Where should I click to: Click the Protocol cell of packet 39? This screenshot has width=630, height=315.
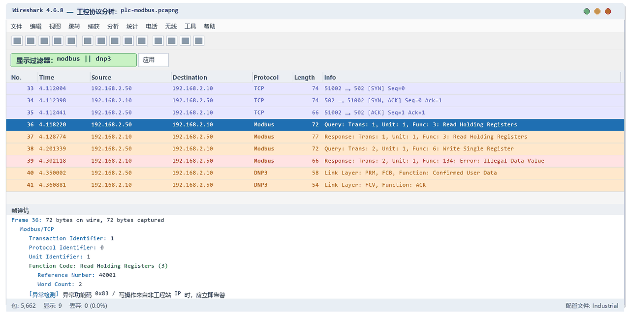click(264, 161)
